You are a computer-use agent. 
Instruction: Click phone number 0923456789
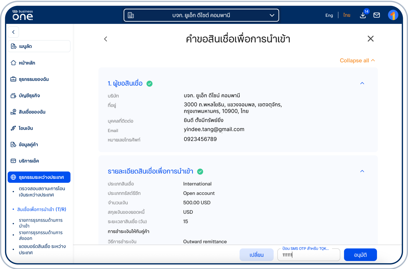coord(200,139)
